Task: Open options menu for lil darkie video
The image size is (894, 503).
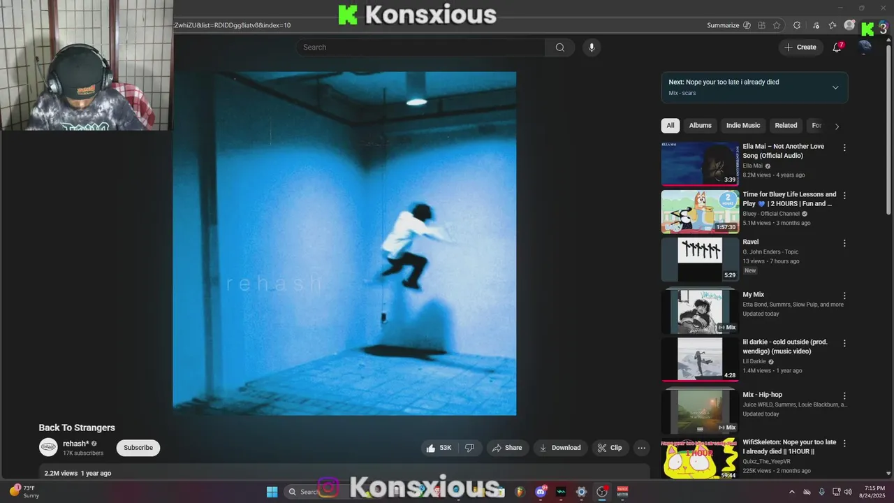Action: pyautogui.click(x=844, y=343)
